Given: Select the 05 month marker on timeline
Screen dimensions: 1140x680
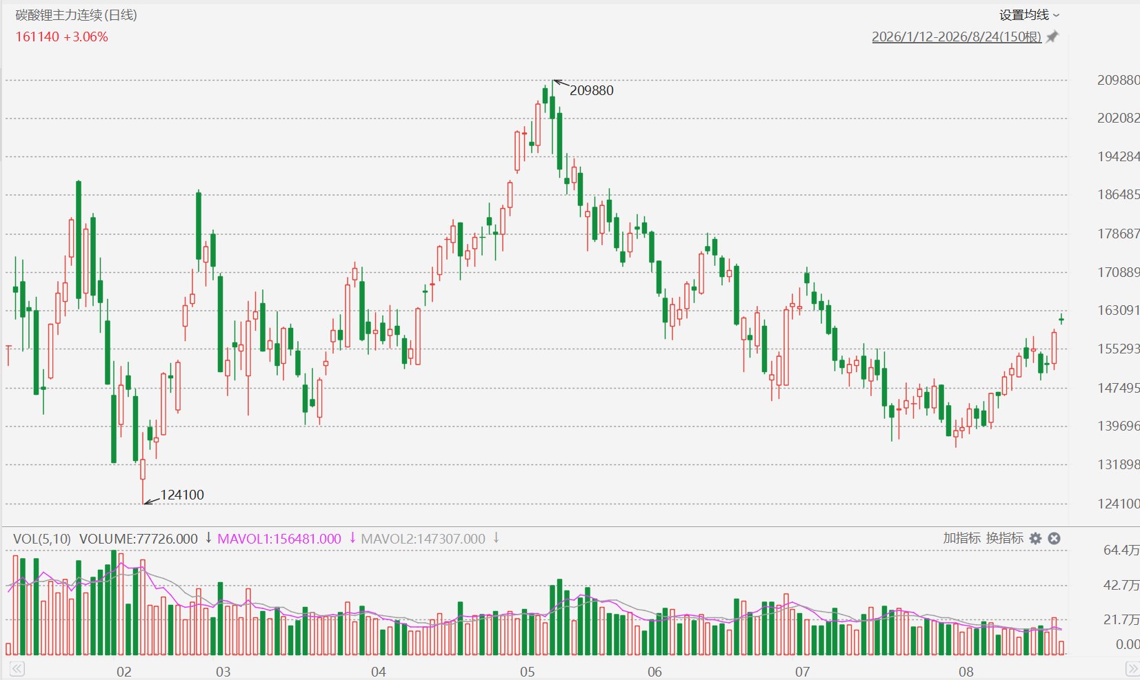Looking at the screenshot, I should pyautogui.click(x=527, y=672).
